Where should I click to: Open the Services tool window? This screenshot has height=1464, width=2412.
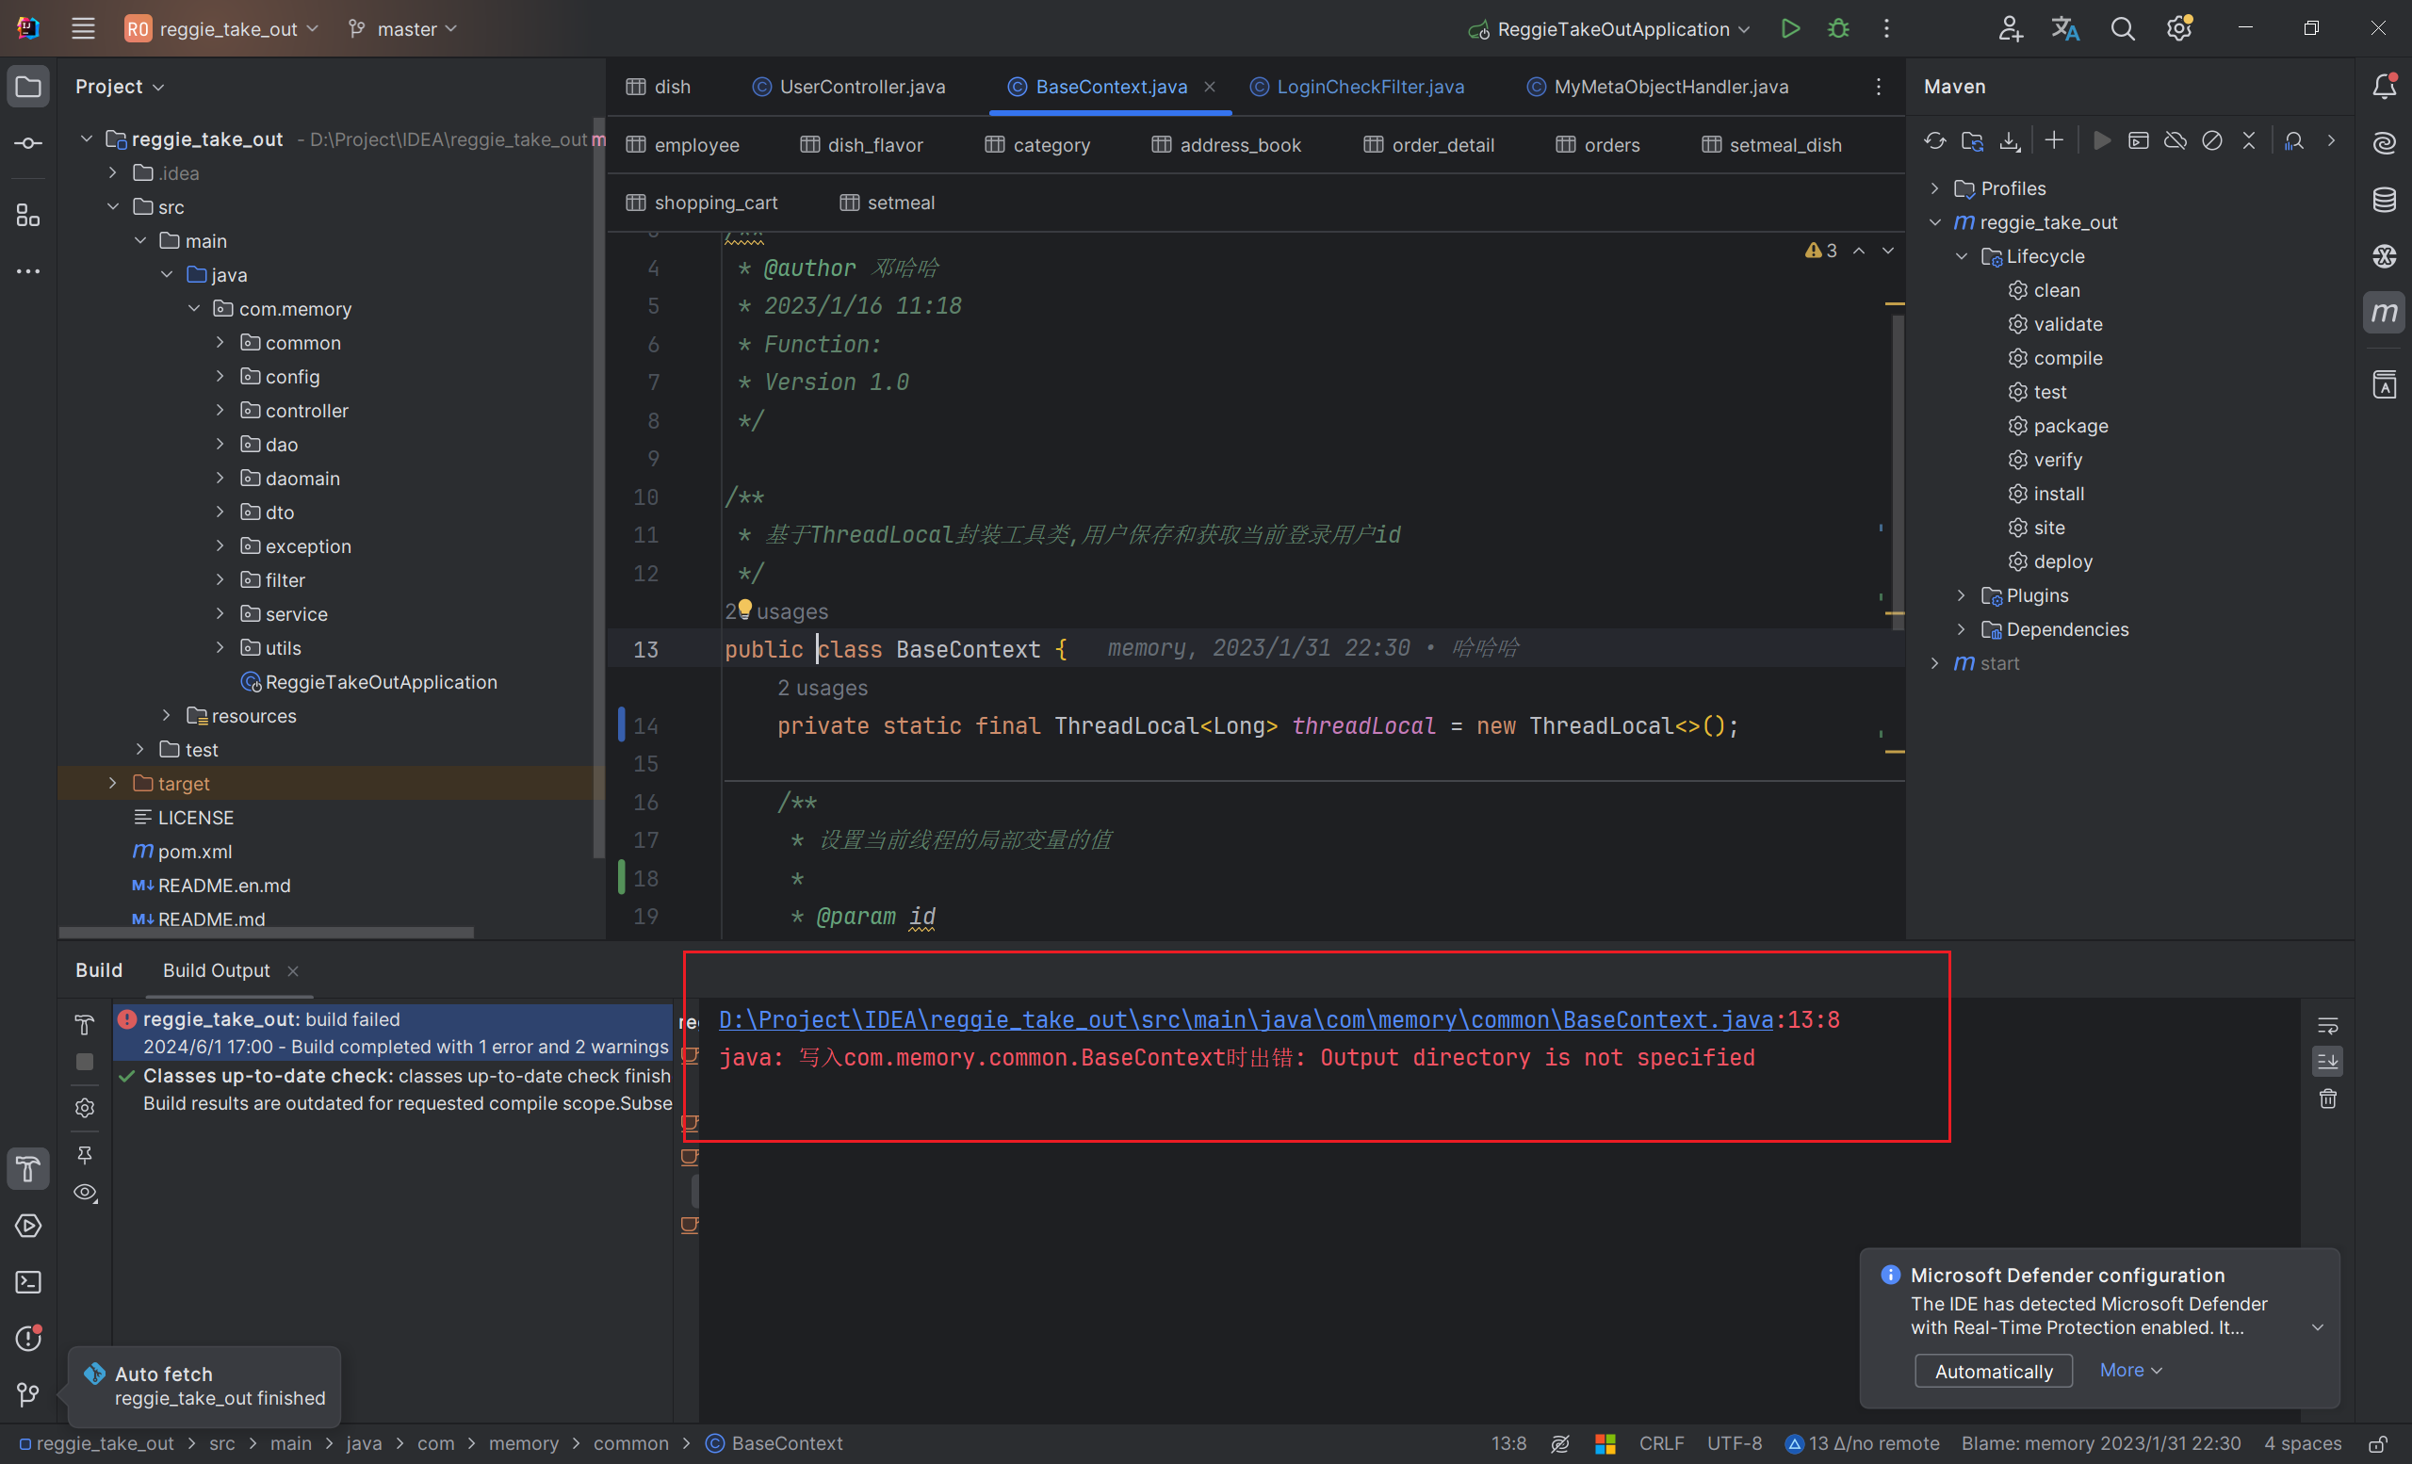point(28,1226)
